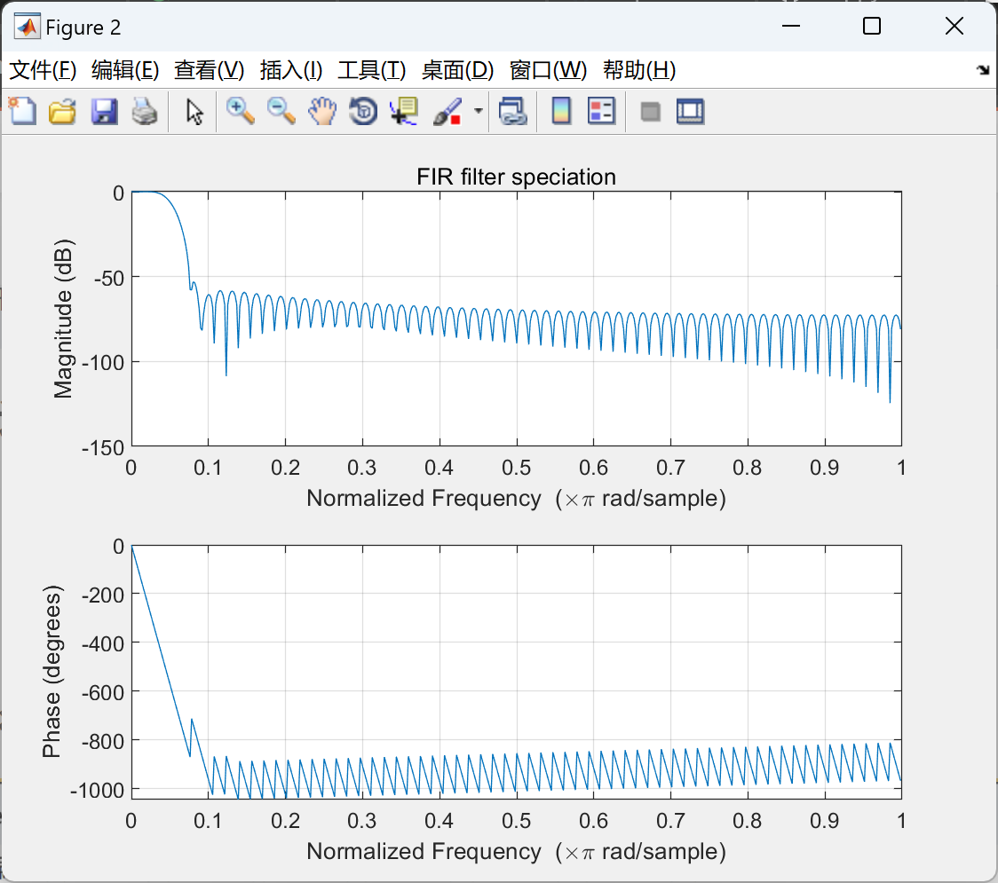This screenshot has height=883, width=998.
Task: Select the Zoom In tool
Action: 240,111
